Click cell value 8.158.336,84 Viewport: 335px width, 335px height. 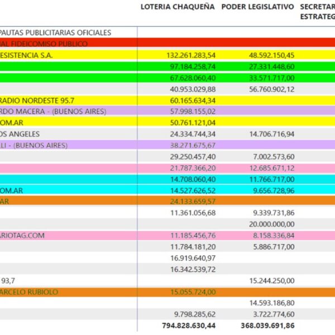coord(274,236)
